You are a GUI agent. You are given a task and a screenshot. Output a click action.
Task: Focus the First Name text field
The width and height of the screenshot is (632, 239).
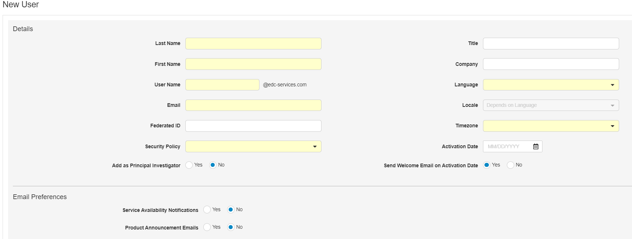253,64
